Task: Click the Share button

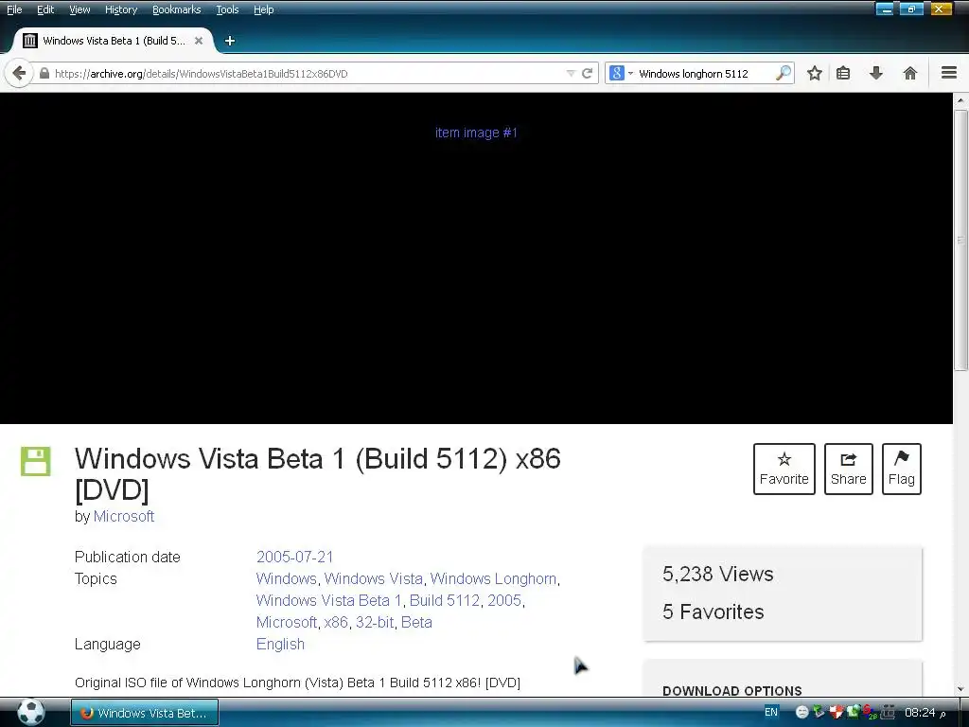Action: tap(848, 469)
